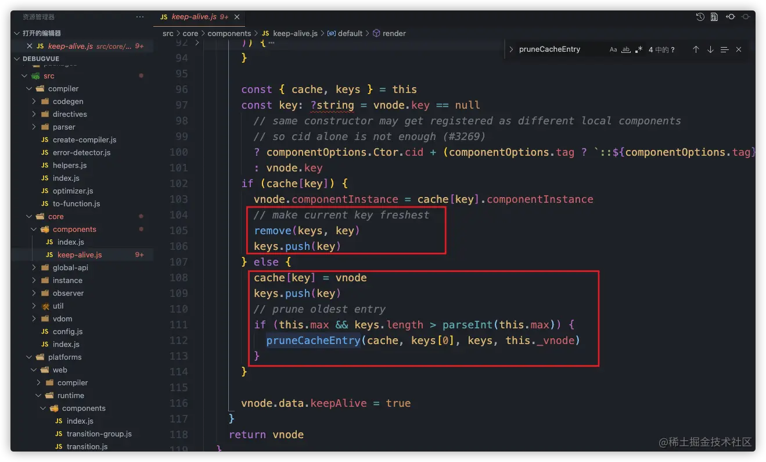Screen dimensions: 766x462
Task: Click JS icon beside transition-group.js
Action: click(x=59, y=434)
